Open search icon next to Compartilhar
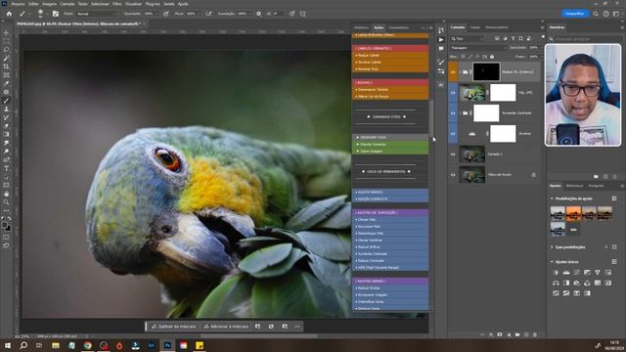 (x=596, y=14)
